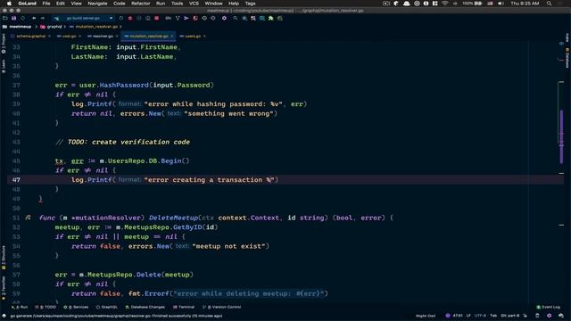The height and width of the screenshot is (321, 571).
Task: Open the Event Log panel
Action: point(548,307)
